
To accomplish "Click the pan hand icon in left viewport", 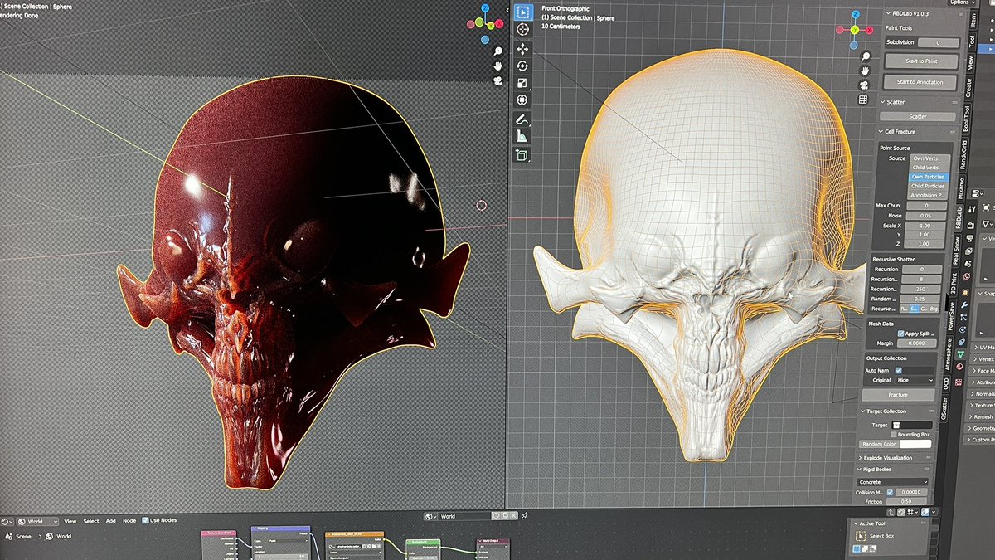I will click(x=498, y=66).
